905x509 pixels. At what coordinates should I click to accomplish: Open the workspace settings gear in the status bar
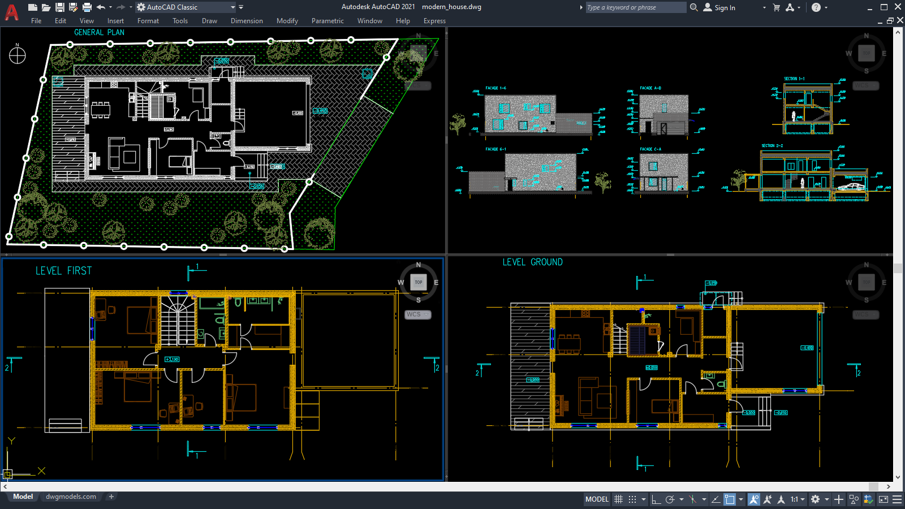(816, 499)
